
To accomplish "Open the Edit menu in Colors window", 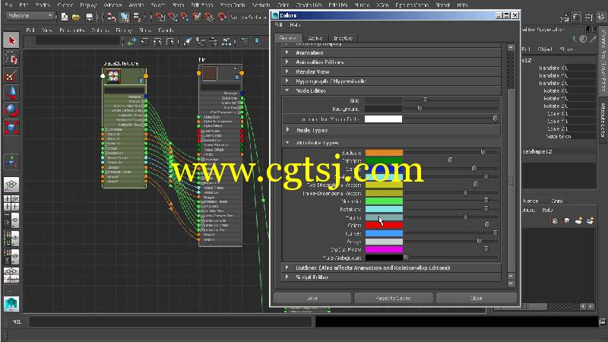I will (278, 25).
